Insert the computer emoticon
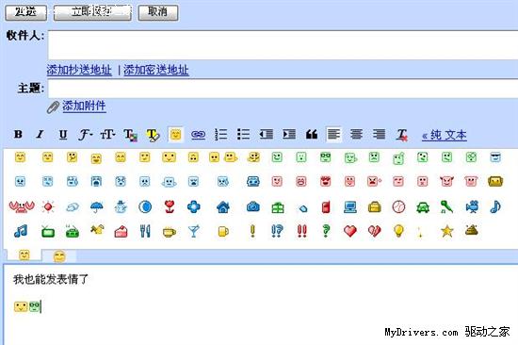The height and width of the screenshot is (345, 518). [350, 207]
